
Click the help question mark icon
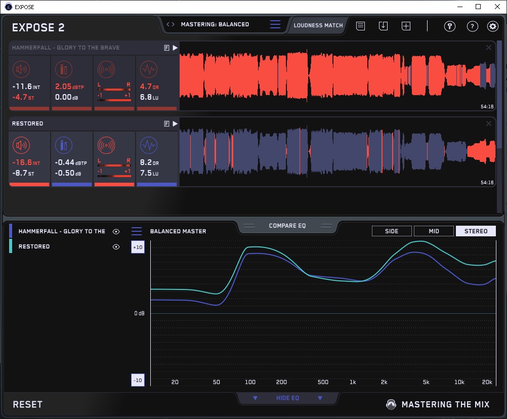pos(472,26)
